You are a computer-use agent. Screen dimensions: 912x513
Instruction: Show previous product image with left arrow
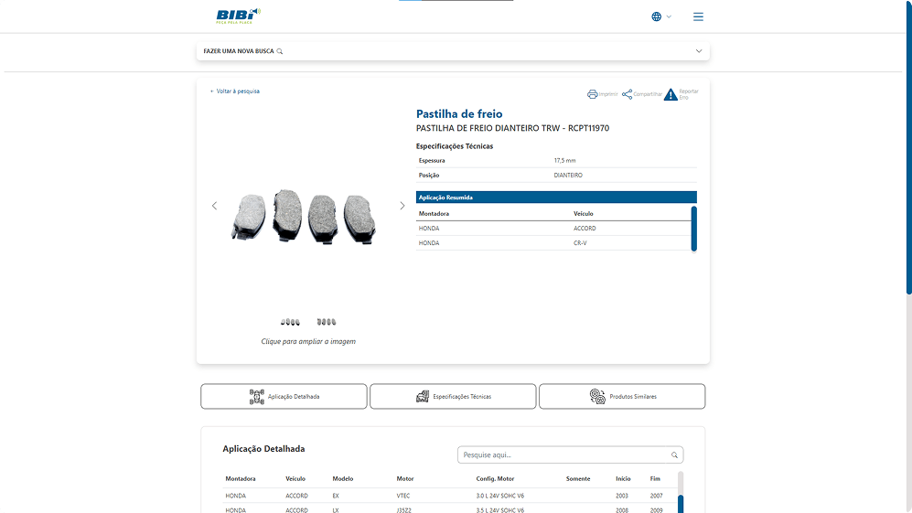coord(215,206)
